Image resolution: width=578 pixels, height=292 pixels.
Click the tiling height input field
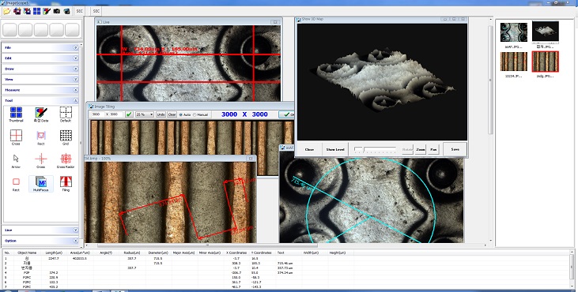(x=116, y=114)
